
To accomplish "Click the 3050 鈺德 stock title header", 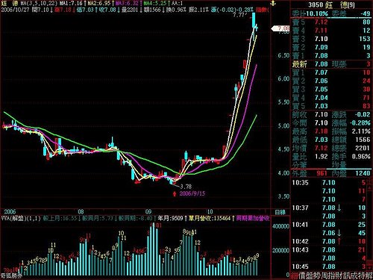I will click(x=331, y=4).
